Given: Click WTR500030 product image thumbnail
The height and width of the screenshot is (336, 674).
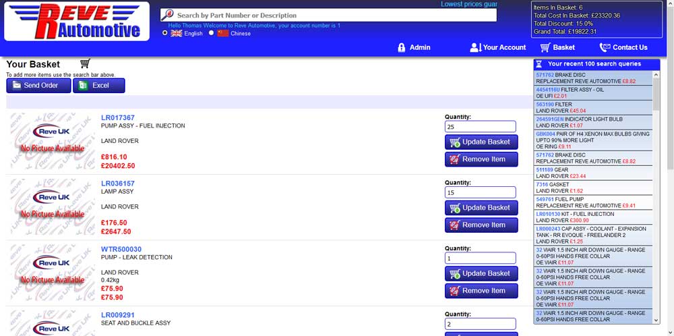Looking at the screenshot, I should (x=52, y=273).
